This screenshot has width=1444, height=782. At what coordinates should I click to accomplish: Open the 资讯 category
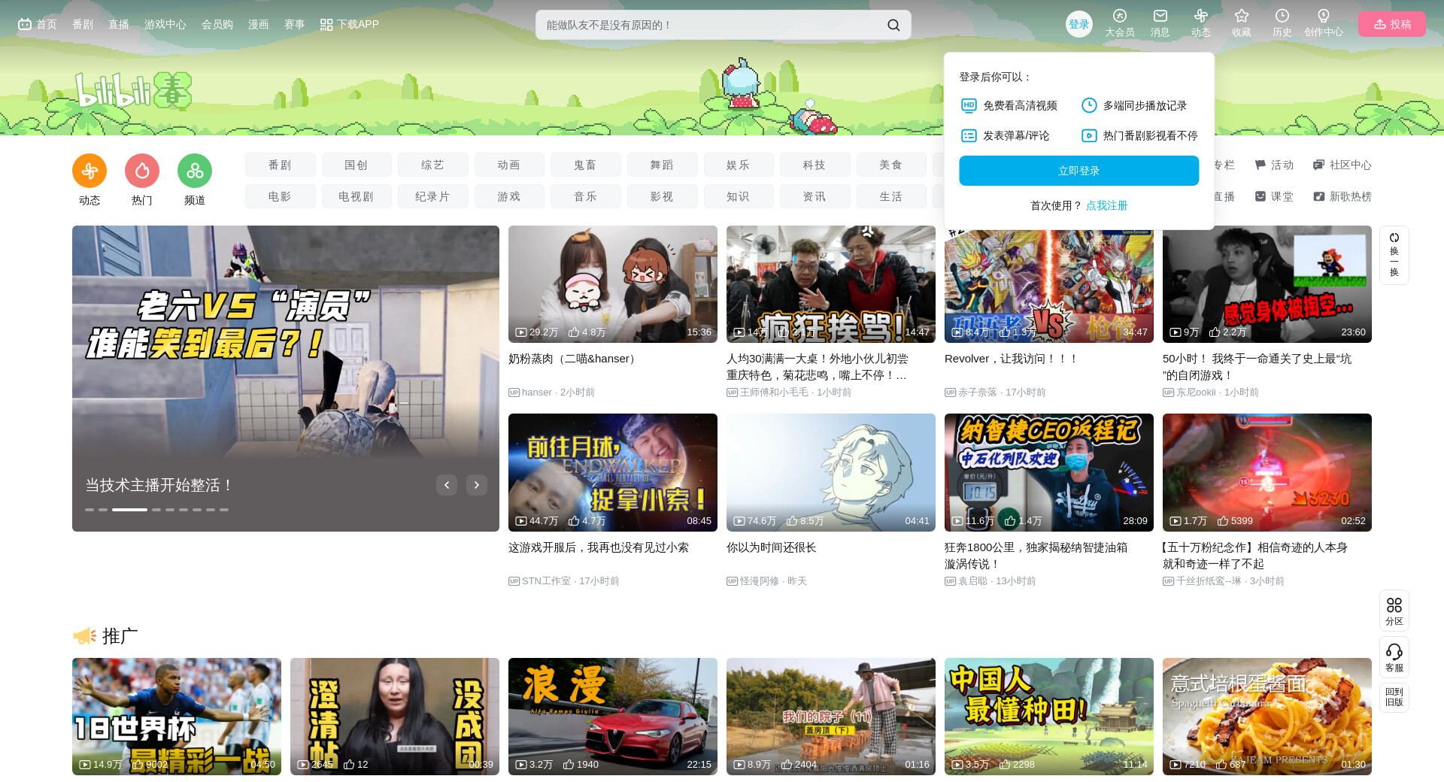pyautogui.click(x=815, y=196)
